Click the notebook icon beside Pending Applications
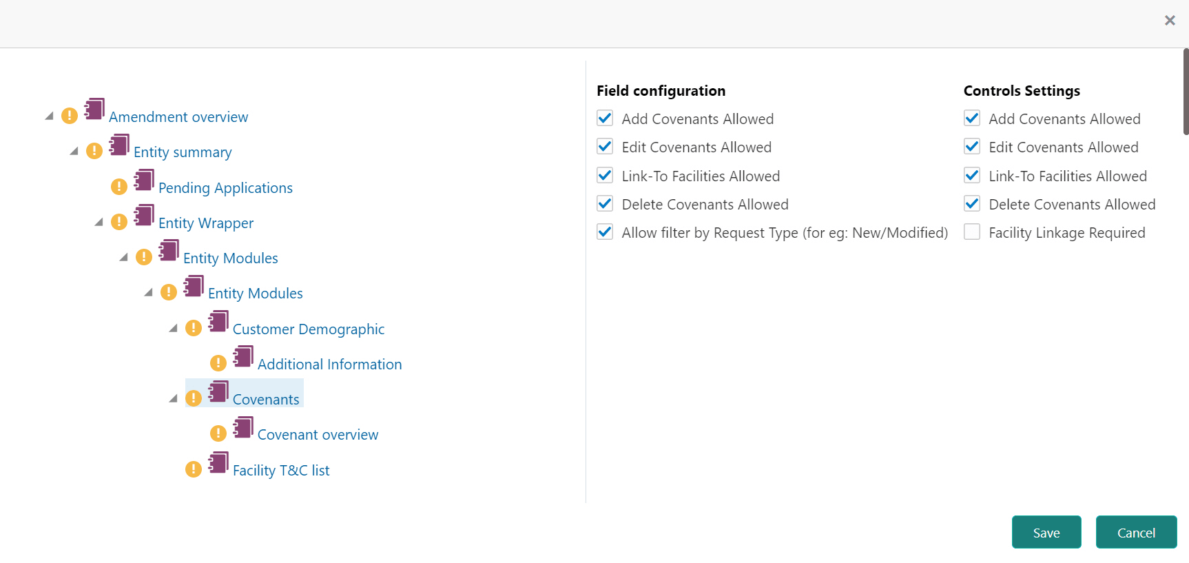This screenshot has height=563, width=1189. click(x=144, y=180)
